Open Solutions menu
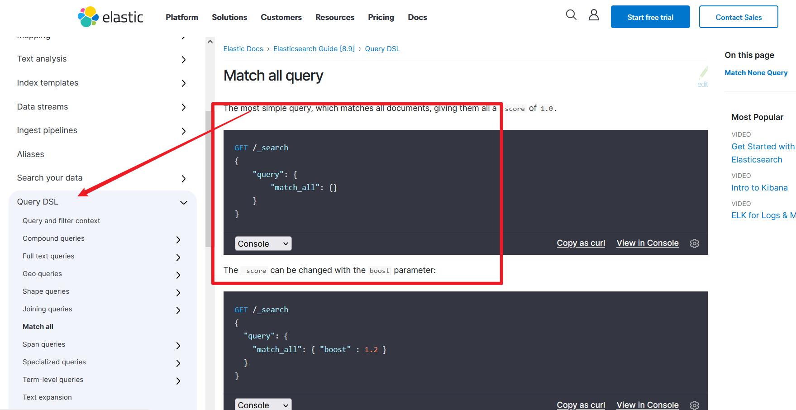The image size is (796, 410). click(x=229, y=17)
